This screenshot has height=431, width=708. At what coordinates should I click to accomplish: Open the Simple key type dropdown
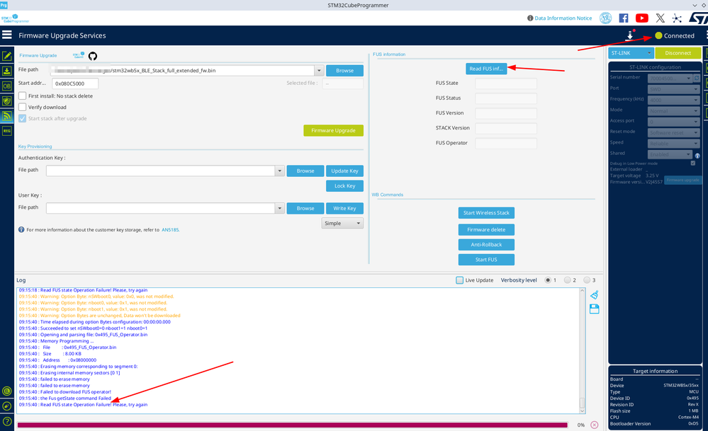click(342, 223)
